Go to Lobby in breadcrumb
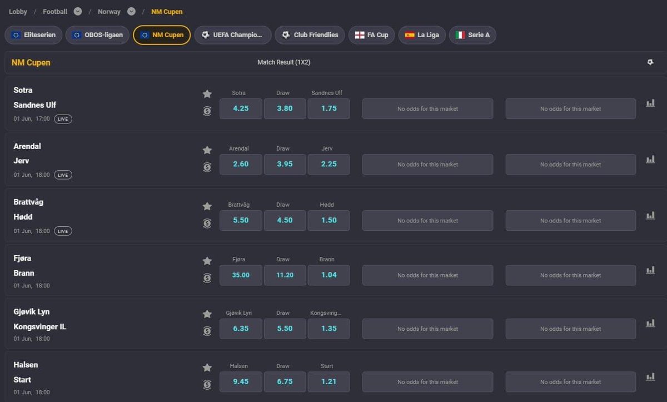 [18, 12]
